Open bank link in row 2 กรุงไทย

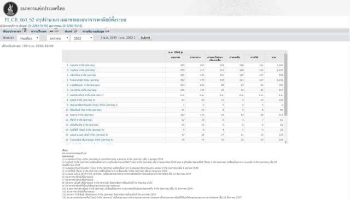(83, 70)
